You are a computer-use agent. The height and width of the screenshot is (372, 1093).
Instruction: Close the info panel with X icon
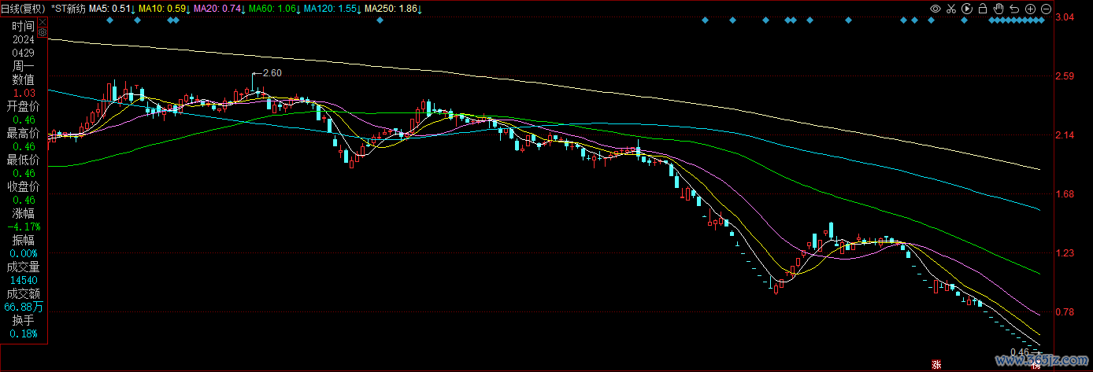(43, 23)
